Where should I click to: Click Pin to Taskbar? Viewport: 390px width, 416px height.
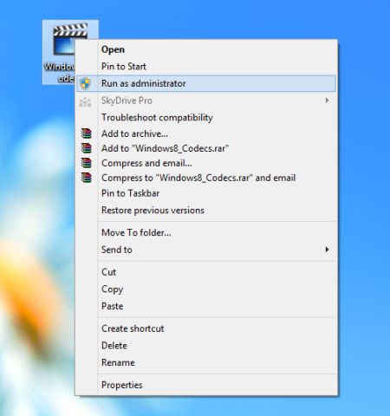[x=206, y=193]
